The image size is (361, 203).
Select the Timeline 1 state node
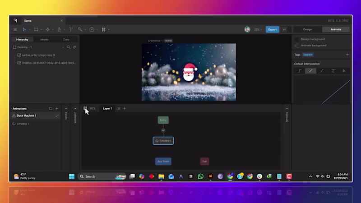(163, 141)
